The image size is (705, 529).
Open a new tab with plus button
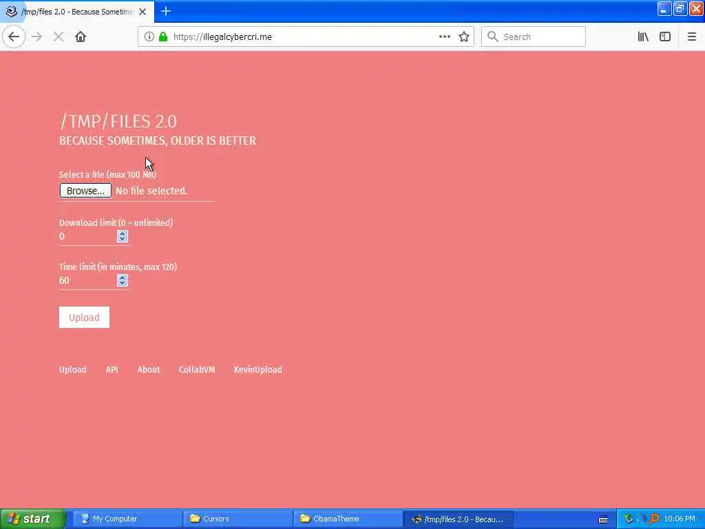(166, 11)
